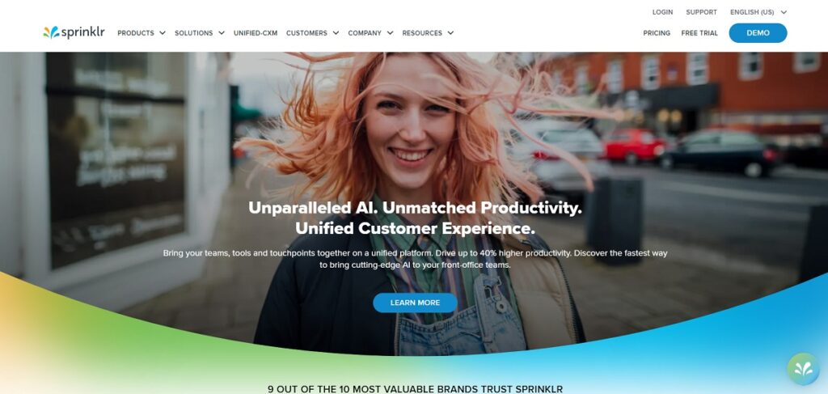Image resolution: width=828 pixels, height=394 pixels.
Task: Select the Customers menu label
Action: (306, 32)
